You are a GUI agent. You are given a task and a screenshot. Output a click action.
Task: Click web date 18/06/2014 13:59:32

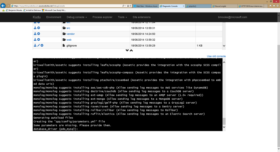(x=143, y=40)
